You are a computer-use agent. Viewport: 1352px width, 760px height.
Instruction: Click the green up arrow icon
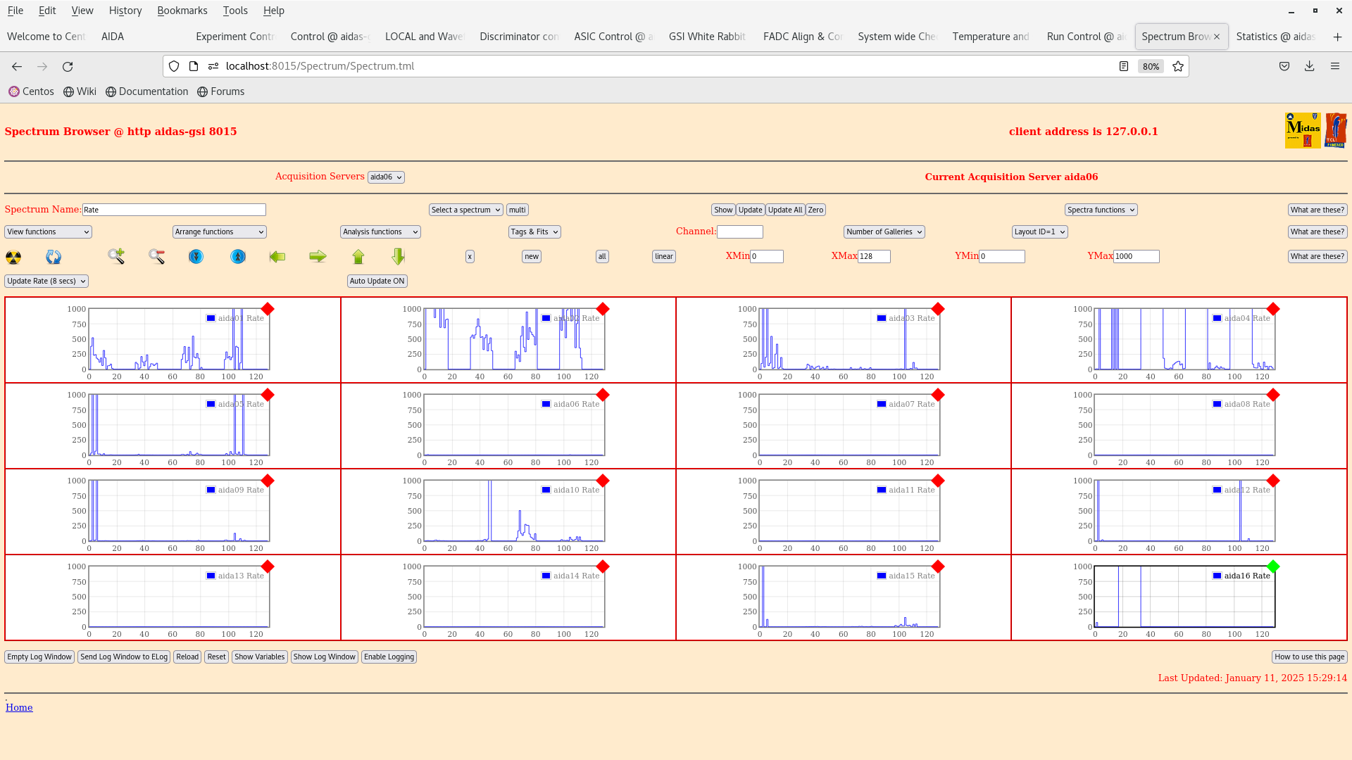pos(358,257)
